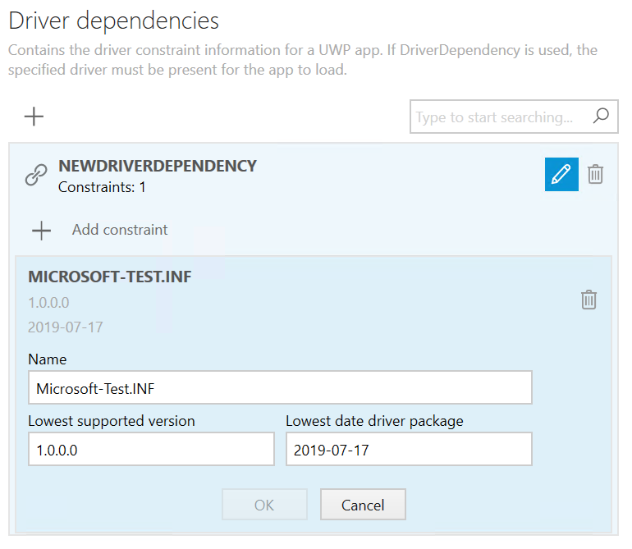Edit the Lowest date driver package field

click(x=409, y=449)
